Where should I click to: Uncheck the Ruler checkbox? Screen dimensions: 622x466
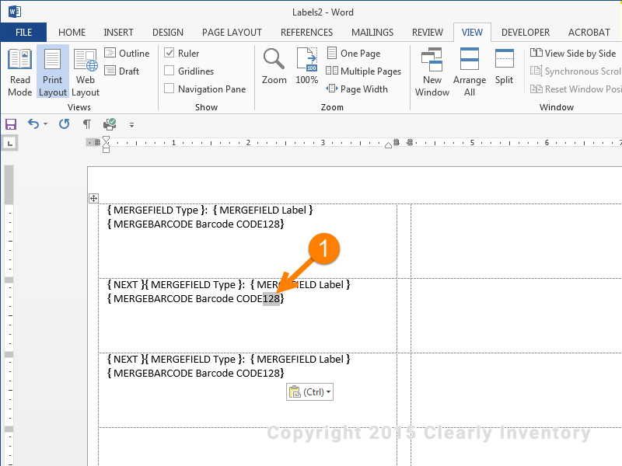[x=169, y=53]
